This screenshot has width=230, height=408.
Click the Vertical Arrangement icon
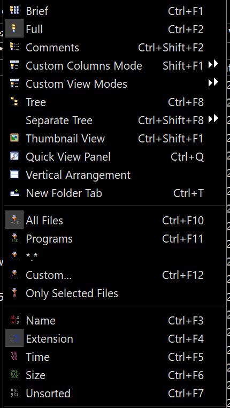pyautogui.click(x=14, y=175)
